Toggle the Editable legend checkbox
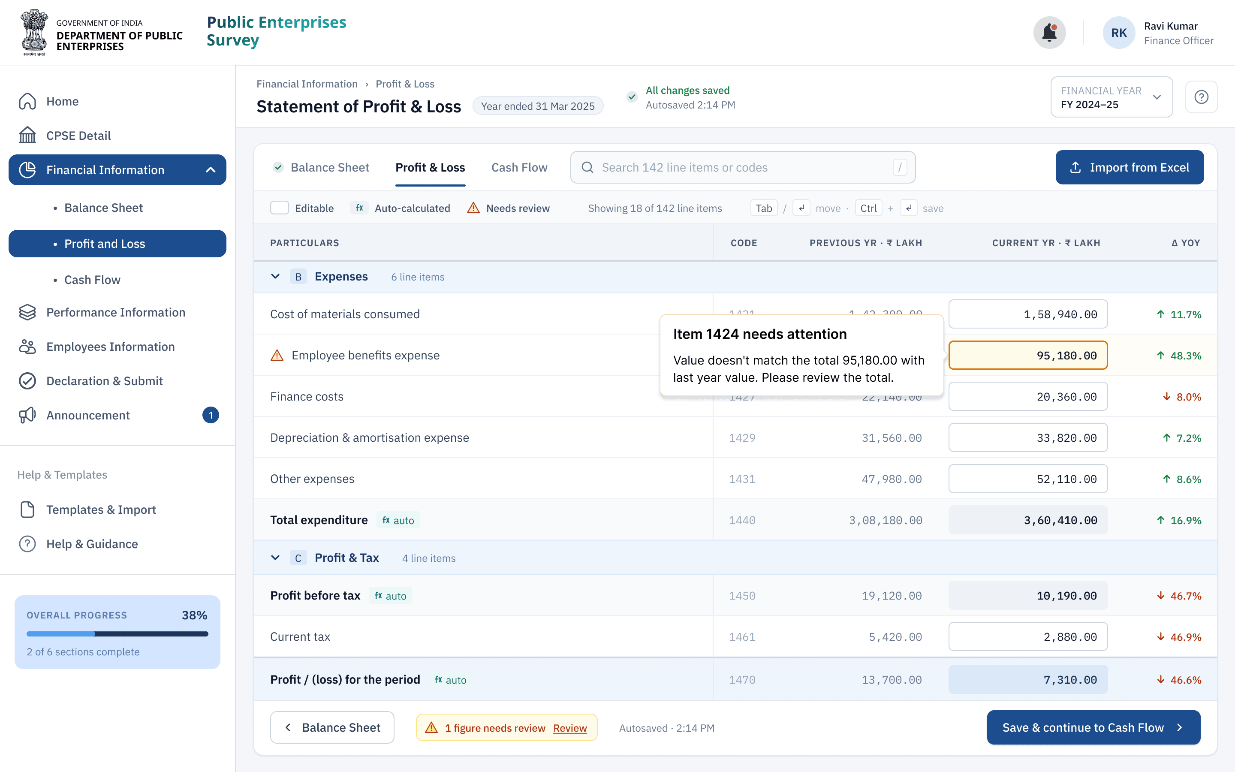 [x=279, y=208]
